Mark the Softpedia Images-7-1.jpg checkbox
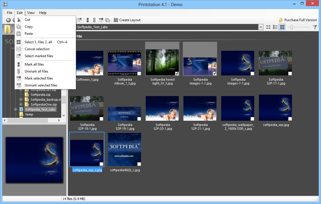This screenshot has width=321, height=204. click(252, 73)
